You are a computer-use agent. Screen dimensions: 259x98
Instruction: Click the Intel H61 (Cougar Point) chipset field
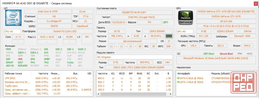[x=142, y=17]
